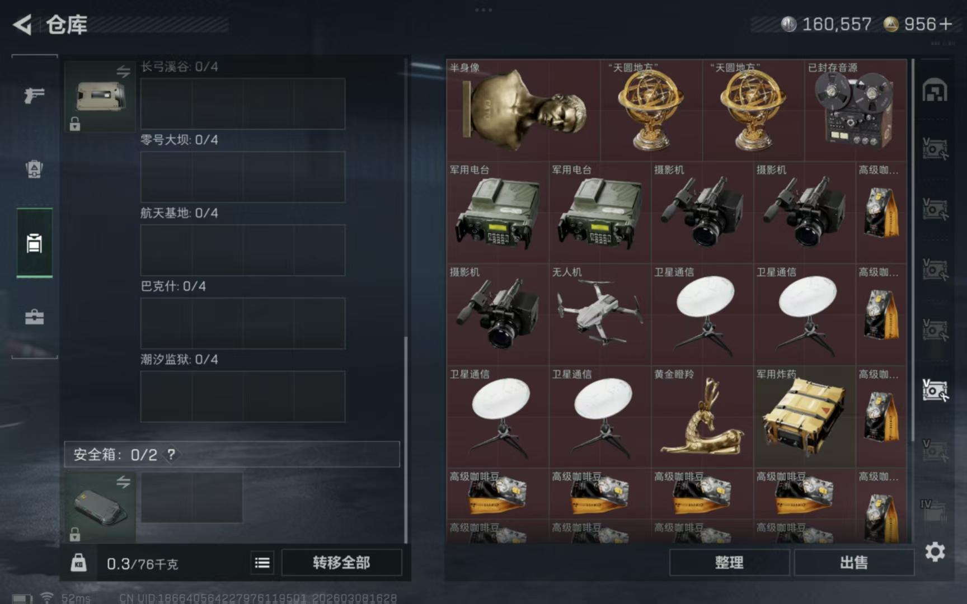967x604 pixels.
Task: Click the left panel vertical scrollbar
Action: point(406,439)
